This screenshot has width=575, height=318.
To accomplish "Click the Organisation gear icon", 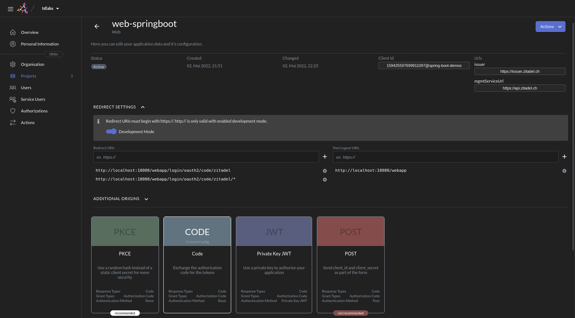I will pos(13,64).
